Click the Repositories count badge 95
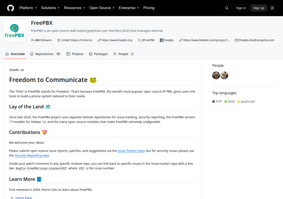283x199 pixels. (x=58, y=54)
